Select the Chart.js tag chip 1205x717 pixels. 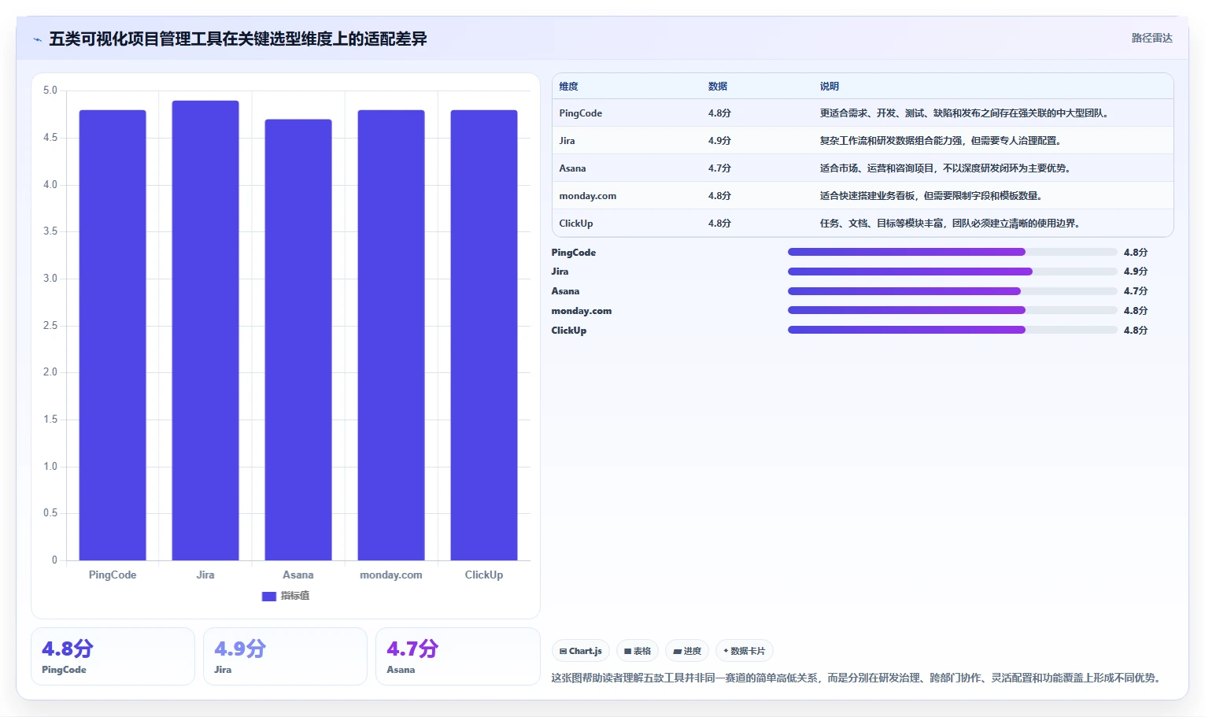[581, 651]
